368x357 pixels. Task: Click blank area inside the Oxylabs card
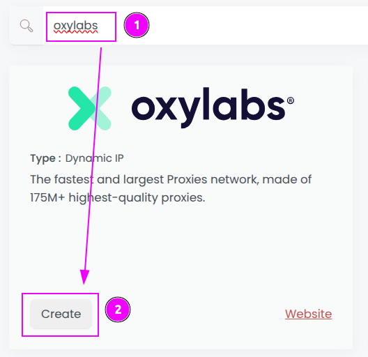tap(187, 247)
